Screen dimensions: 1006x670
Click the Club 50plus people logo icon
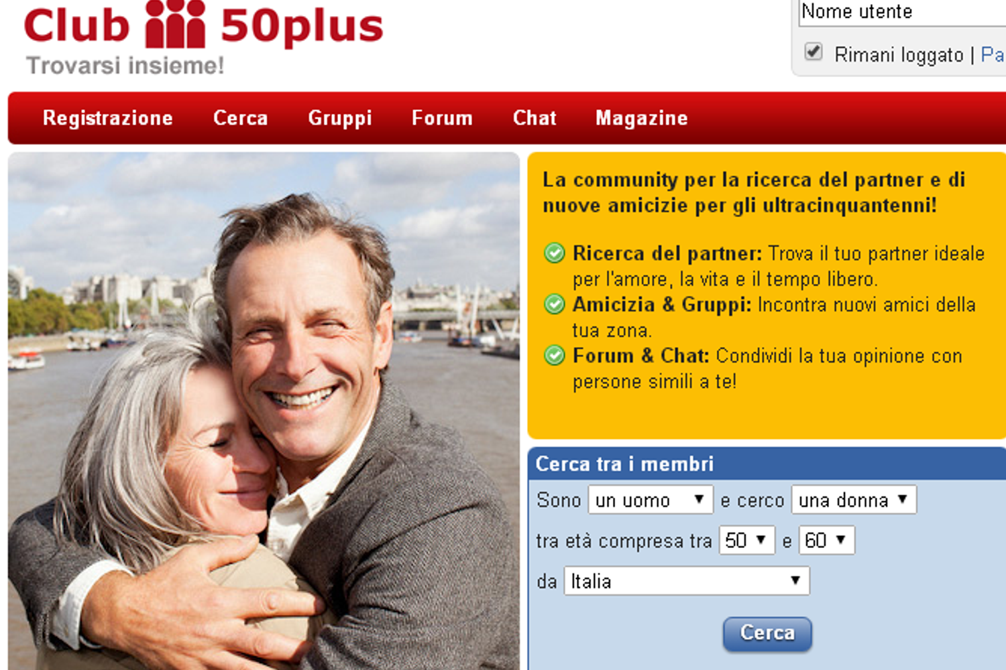175,24
